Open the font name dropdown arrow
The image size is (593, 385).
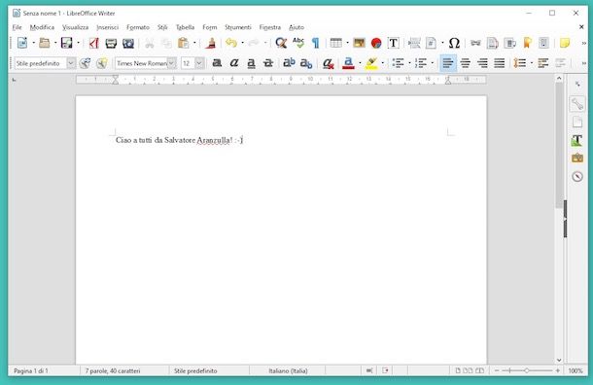coord(172,63)
